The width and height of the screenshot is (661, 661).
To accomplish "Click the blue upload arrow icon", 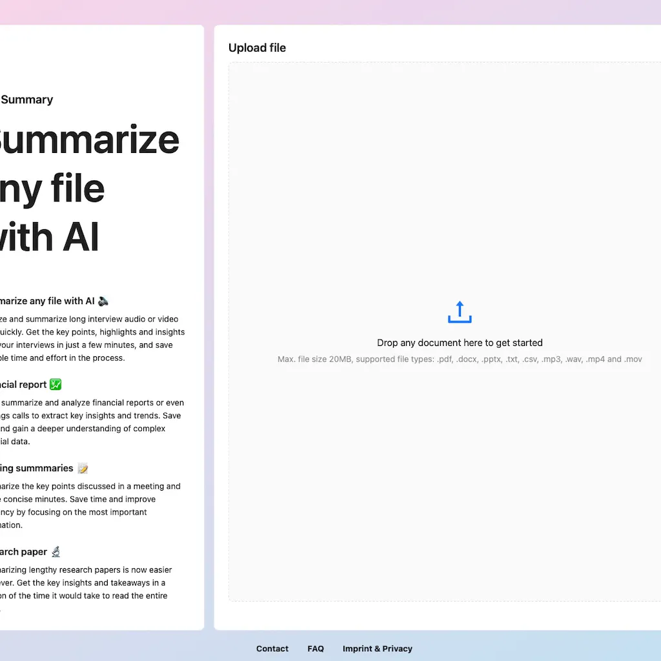I will (x=460, y=312).
